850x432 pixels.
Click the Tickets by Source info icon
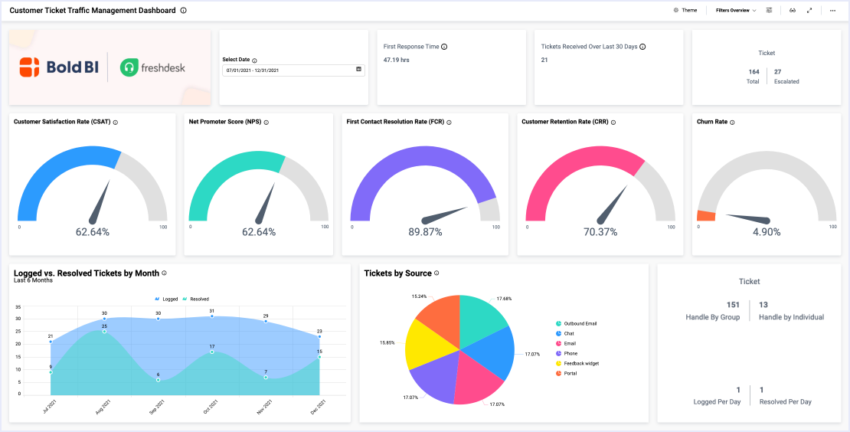point(436,273)
